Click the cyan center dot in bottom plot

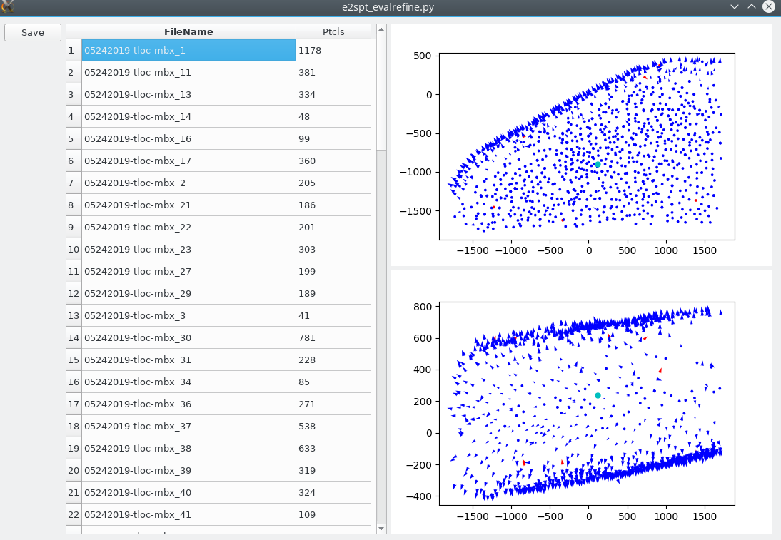598,395
